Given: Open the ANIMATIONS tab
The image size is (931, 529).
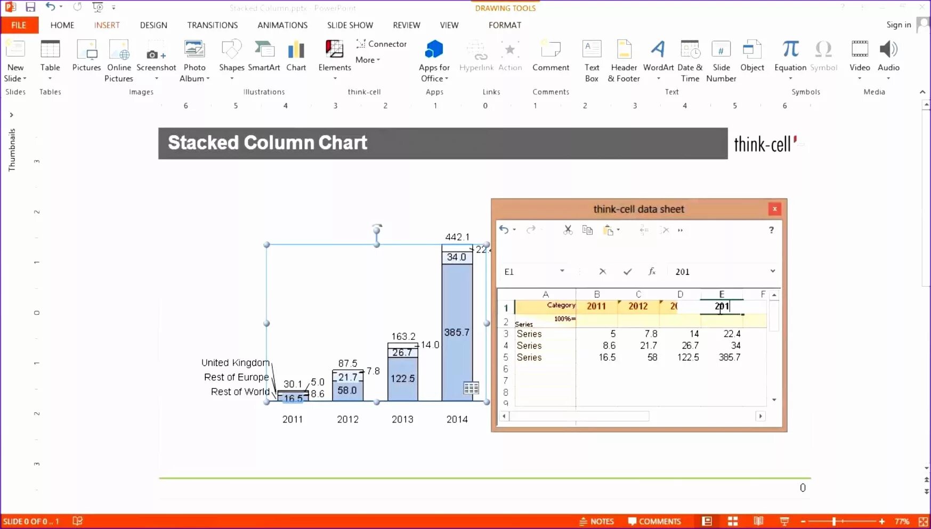Looking at the screenshot, I should coord(282,25).
